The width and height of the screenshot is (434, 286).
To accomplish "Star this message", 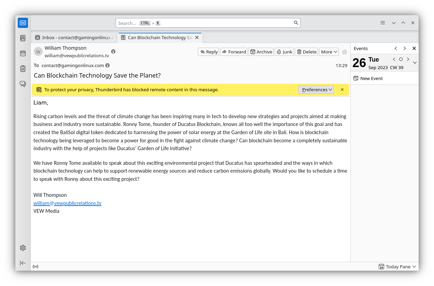I will (345, 52).
